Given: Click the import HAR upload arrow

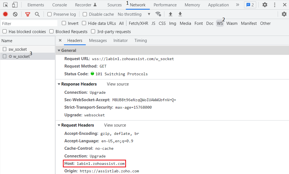Looking at the screenshot, I should click(170, 14).
